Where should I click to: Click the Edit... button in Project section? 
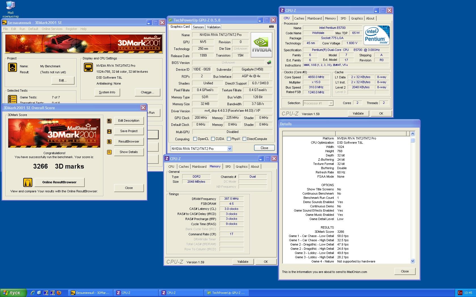coord(63,81)
